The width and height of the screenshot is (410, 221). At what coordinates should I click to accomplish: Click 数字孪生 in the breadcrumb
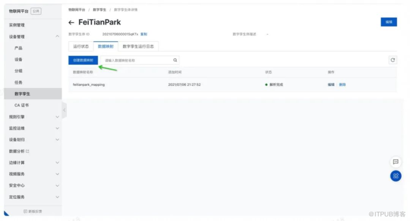[99, 10]
